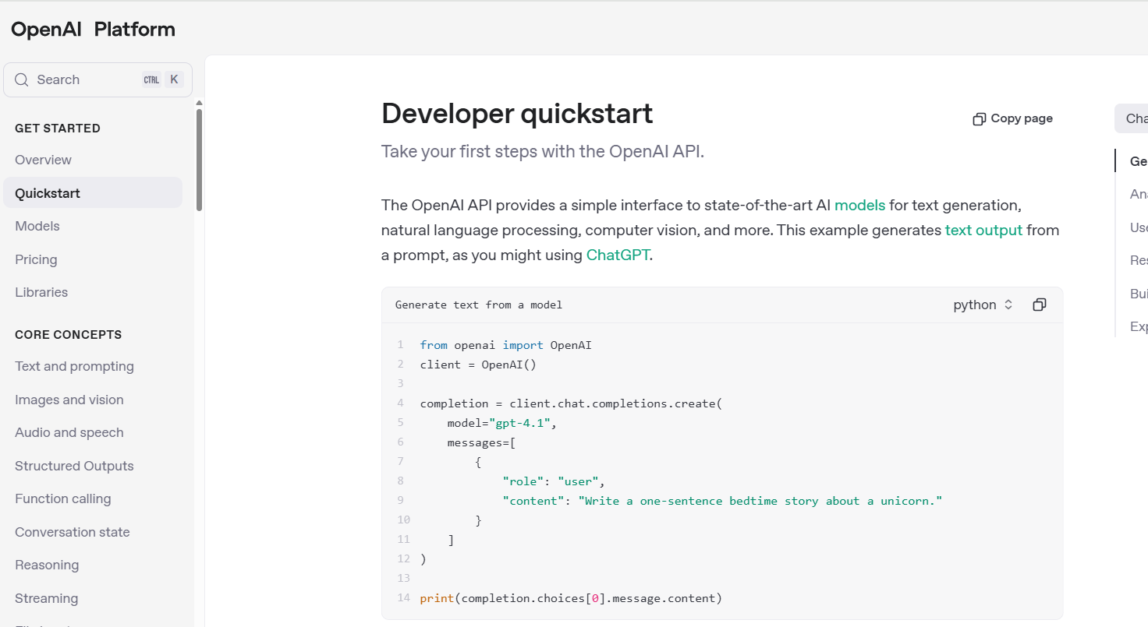Click the Developer quickstart heading
Screen dimensions: 1148x627
(x=517, y=114)
